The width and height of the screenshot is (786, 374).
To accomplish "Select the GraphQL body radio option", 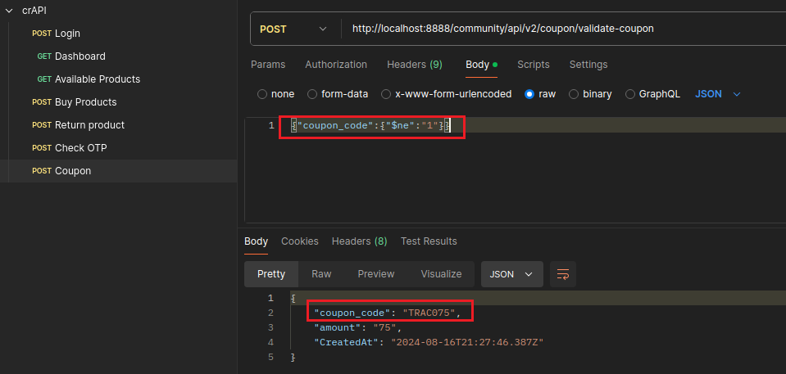I will point(630,94).
